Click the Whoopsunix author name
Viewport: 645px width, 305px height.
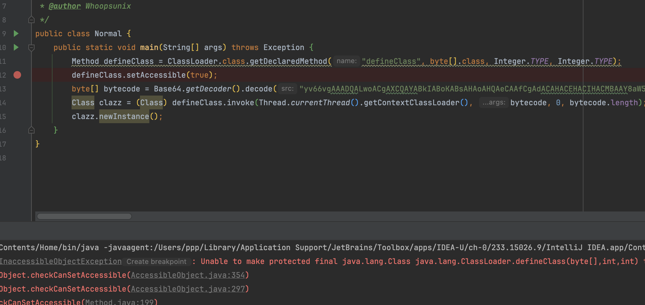click(x=108, y=6)
